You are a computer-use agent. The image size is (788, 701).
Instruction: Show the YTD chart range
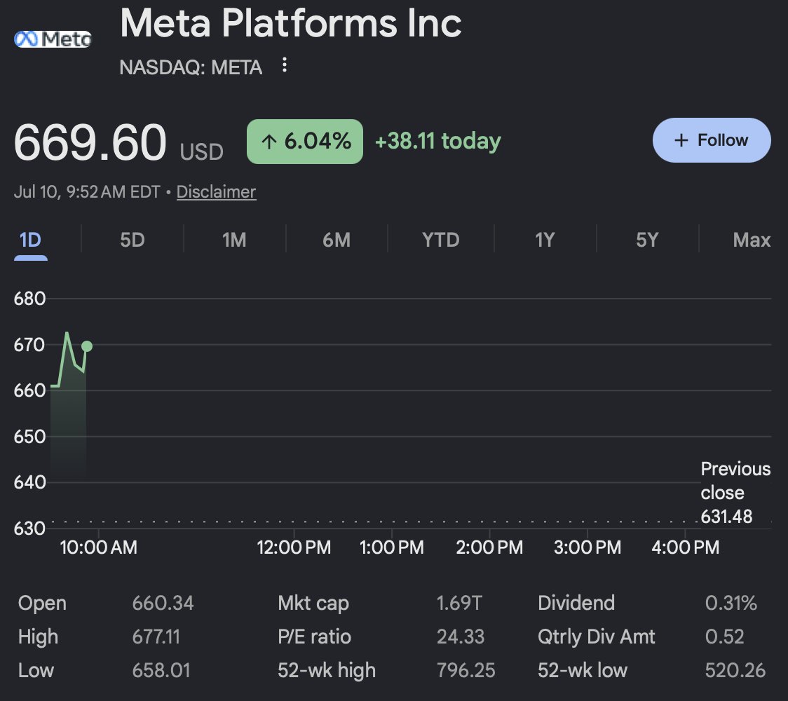click(441, 240)
